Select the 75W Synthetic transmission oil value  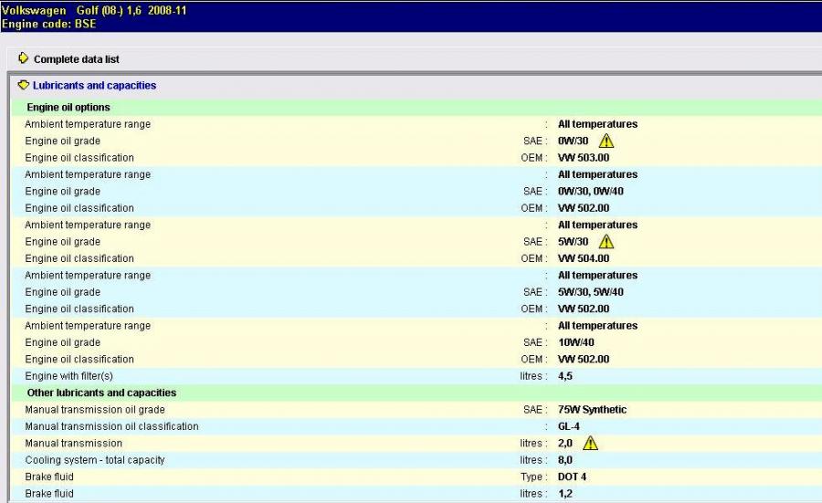(592, 410)
